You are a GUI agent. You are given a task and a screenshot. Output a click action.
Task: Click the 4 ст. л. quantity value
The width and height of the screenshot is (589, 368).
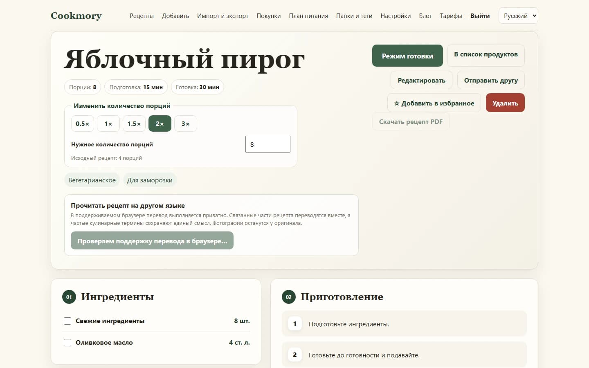pyautogui.click(x=239, y=343)
